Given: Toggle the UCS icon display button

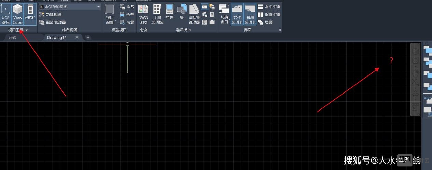Looking at the screenshot, I should point(5,14).
